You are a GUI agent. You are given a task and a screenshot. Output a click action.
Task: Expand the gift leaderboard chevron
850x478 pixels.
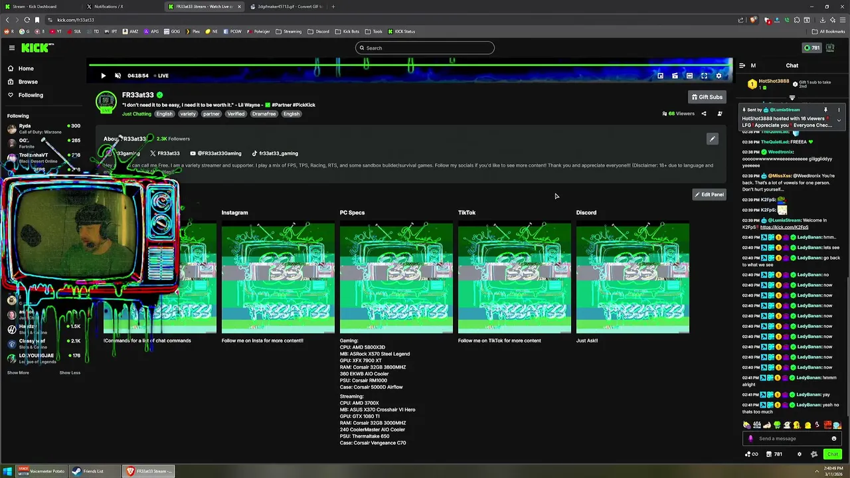click(x=792, y=98)
